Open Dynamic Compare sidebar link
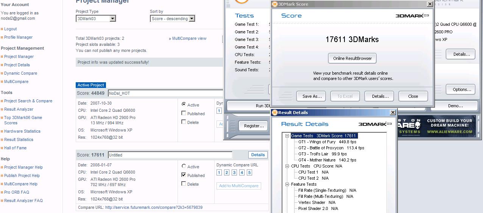Image resolution: width=483 pixels, height=213 pixels. (x=20, y=73)
